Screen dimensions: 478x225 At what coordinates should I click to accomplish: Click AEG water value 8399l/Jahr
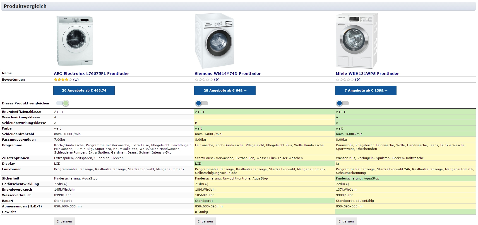[x=63, y=195]
